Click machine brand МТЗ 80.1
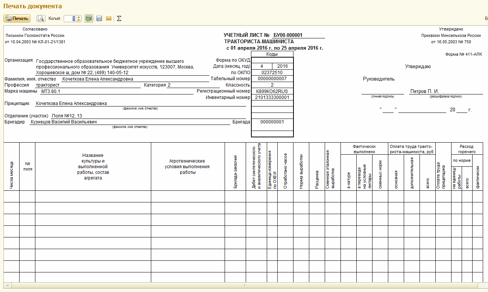Screen dimensions: 488x292 point(51,91)
